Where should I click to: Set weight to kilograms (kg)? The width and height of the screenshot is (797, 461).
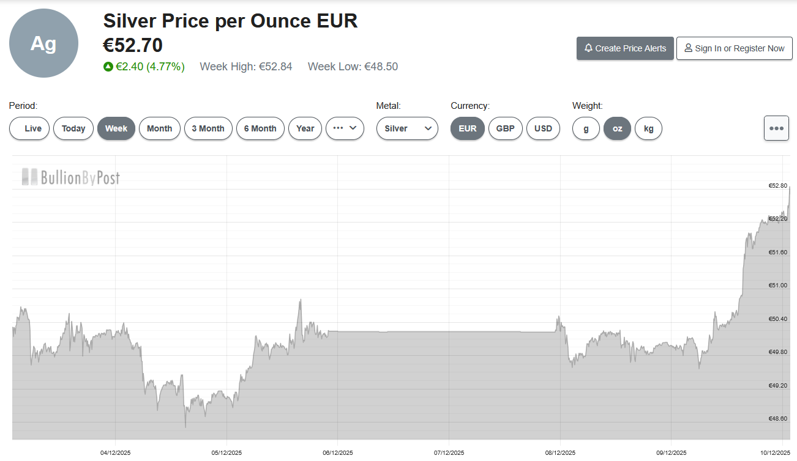(x=648, y=128)
